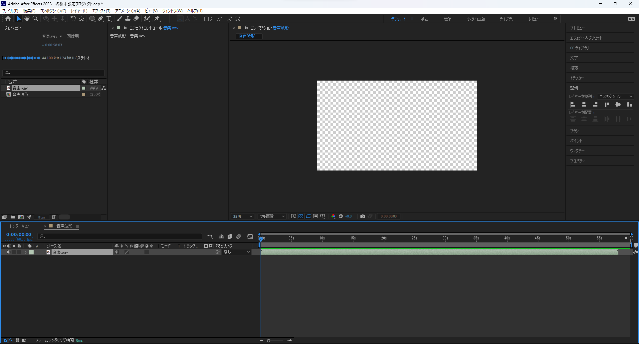Select the Selection arrow tool
639x344 pixels.
tap(19, 19)
